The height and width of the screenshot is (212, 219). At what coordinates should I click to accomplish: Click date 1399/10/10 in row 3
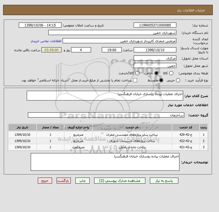click(22, 147)
